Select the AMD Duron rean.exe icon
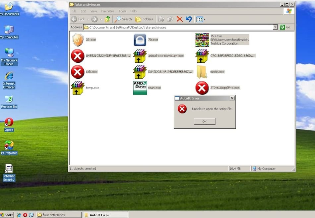 point(140,88)
